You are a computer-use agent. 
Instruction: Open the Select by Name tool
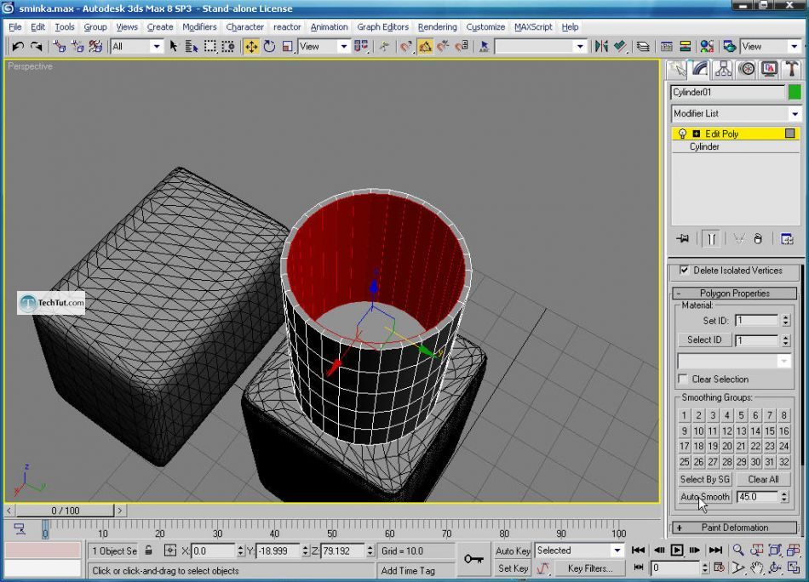point(192,47)
